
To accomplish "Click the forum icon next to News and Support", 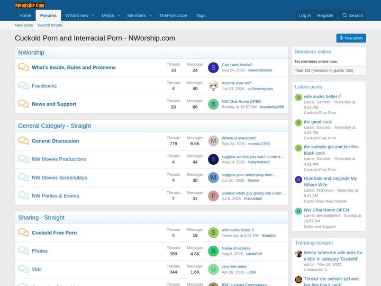I will (23, 104).
